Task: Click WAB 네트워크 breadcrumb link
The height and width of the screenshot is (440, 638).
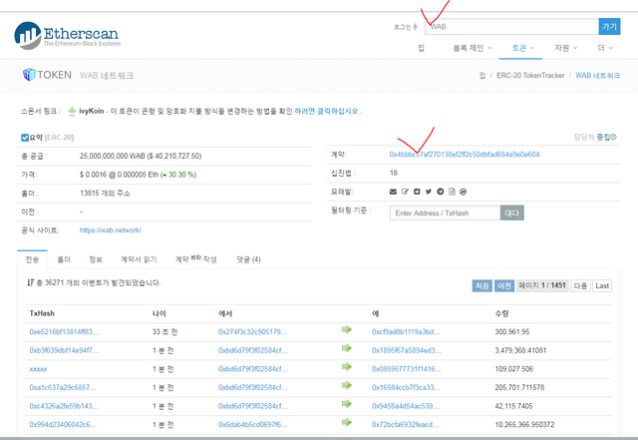Action: pos(598,76)
